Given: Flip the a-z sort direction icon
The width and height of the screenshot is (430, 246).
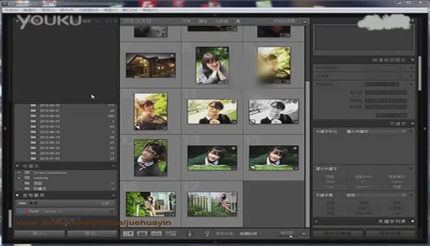Looking at the screenshot, I should 207,234.
